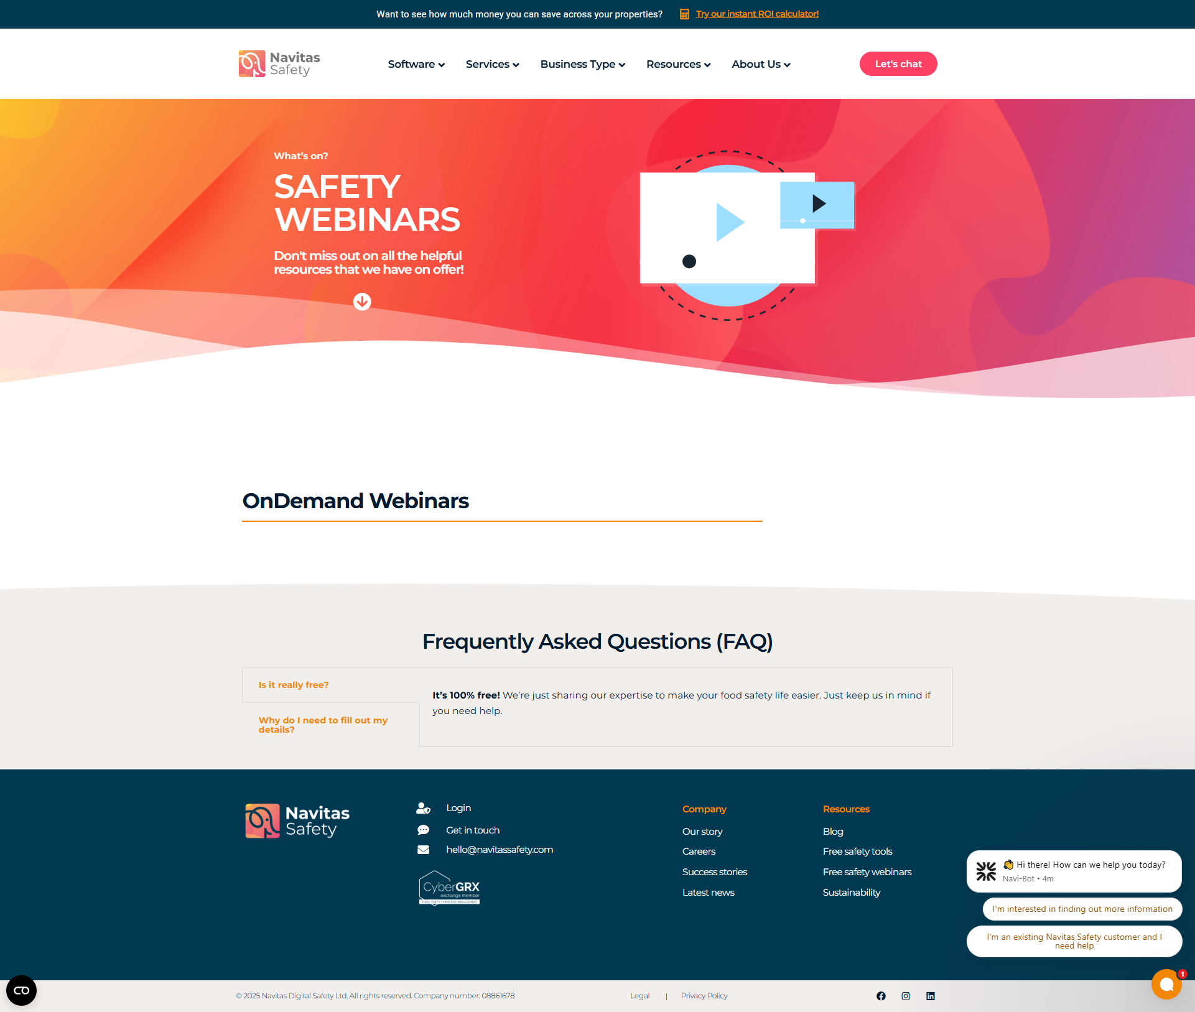Expand the Resources navigation dropdown

tap(678, 64)
